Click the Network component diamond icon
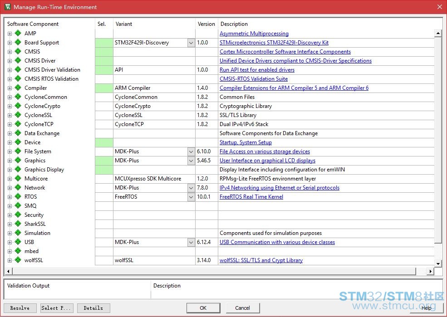This screenshot has width=447, height=317. coord(18,187)
